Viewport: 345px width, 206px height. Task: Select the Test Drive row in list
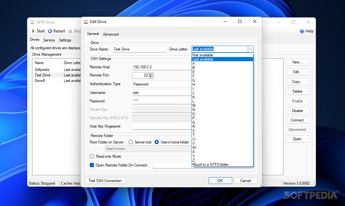point(57,75)
